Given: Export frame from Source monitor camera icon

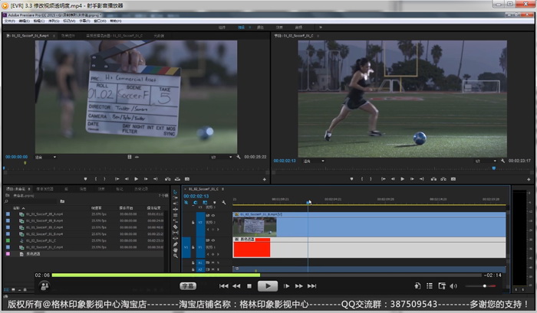Looking at the screenshot, I should (187, 179).
